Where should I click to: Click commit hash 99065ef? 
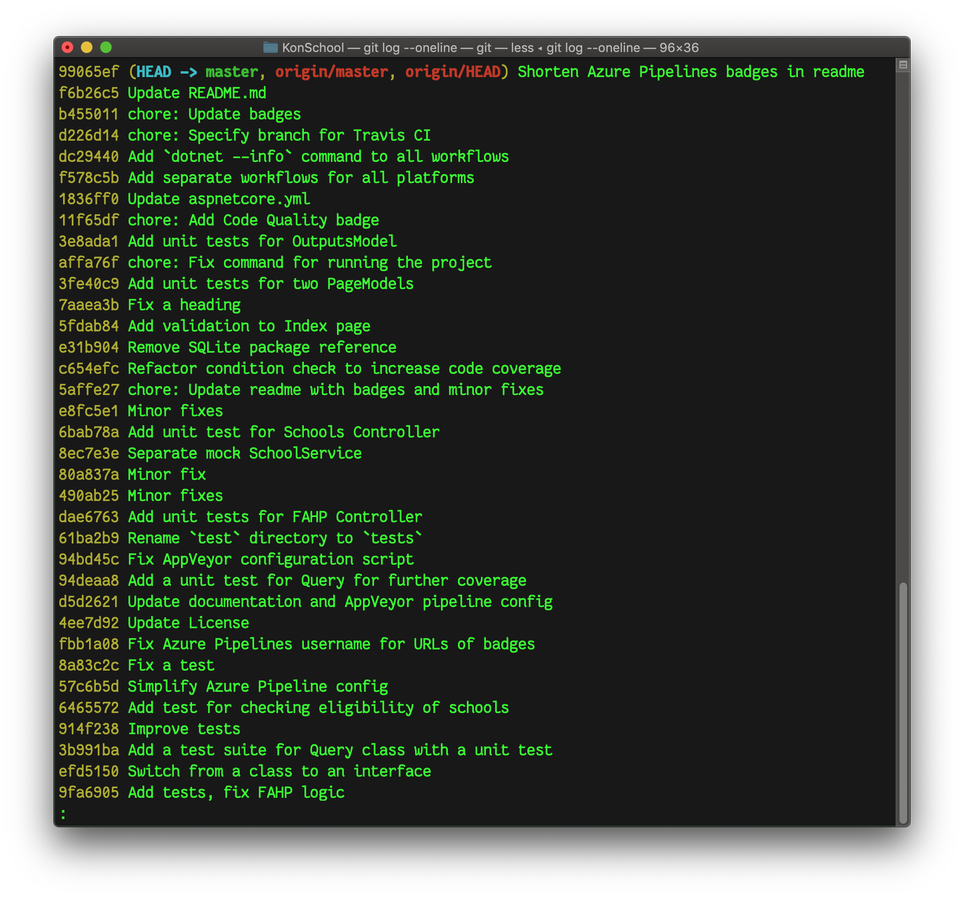[x=89, y=72]
